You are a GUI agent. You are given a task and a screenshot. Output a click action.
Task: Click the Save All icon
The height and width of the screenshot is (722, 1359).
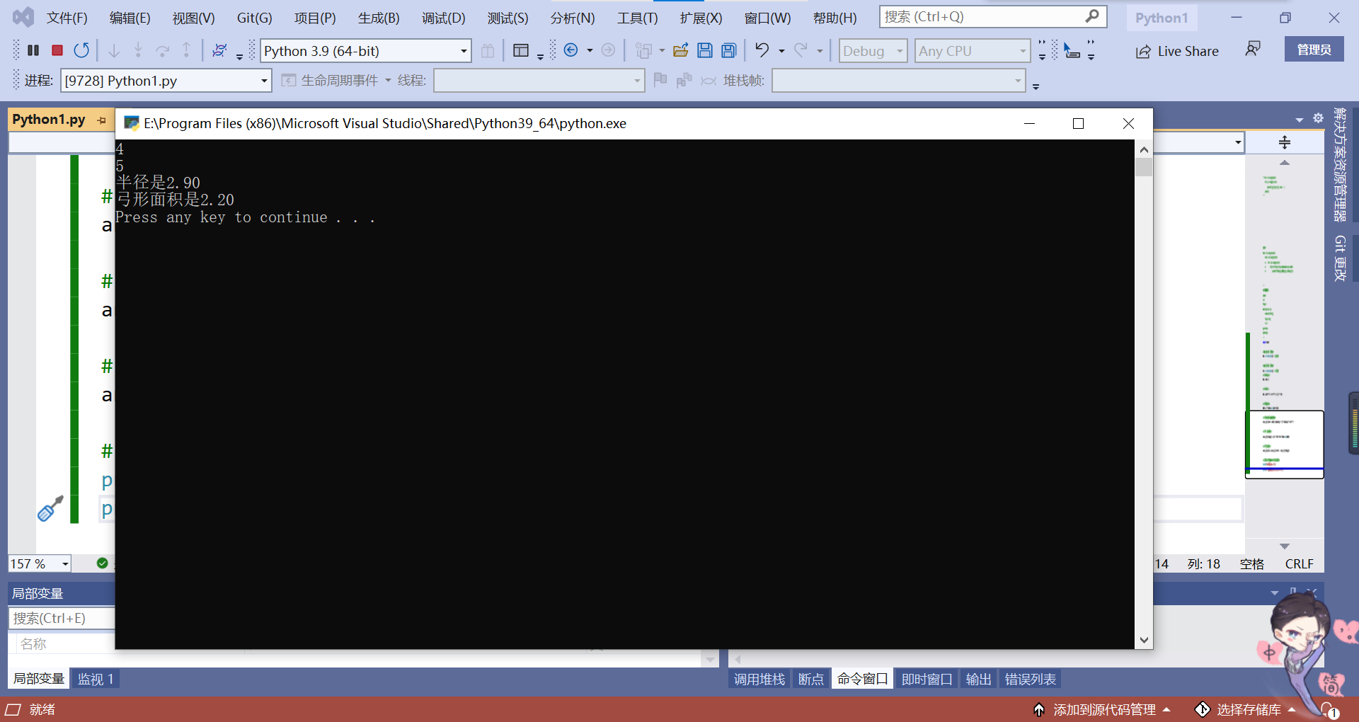[728, 50]
